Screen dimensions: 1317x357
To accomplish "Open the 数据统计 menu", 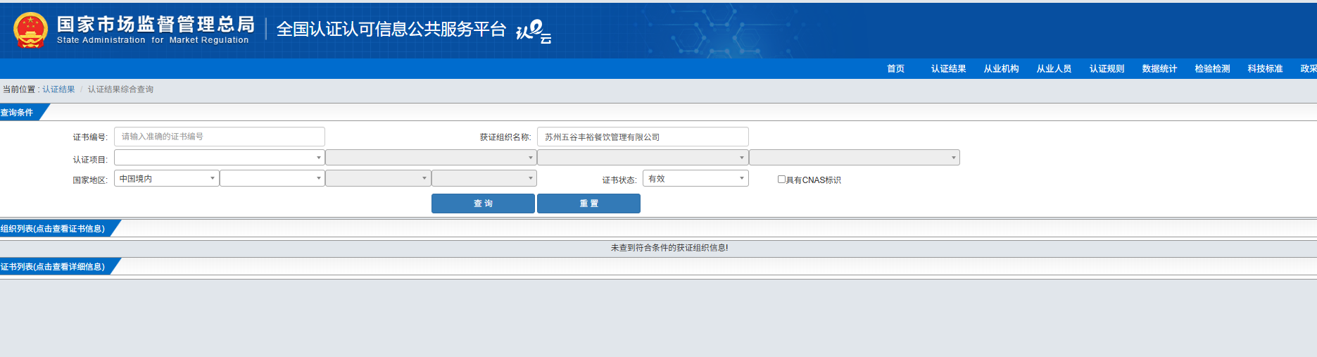I will pyautogui.click(x=1159, y=69).
